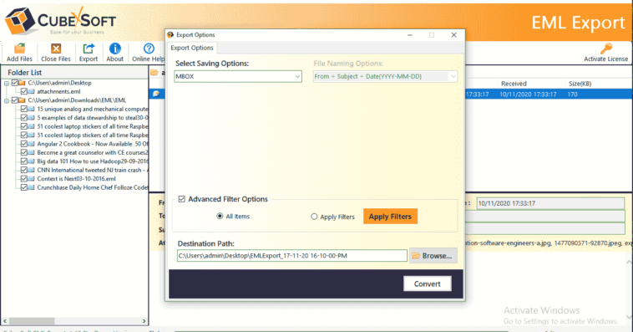Toggle 'Big data 101 How to use Hadoop' checkbox
This screenshot has width=633, height=332.
click(x=24, y=161)
